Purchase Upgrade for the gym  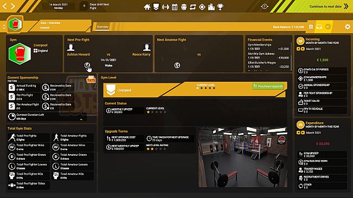(x=268, y=86)
